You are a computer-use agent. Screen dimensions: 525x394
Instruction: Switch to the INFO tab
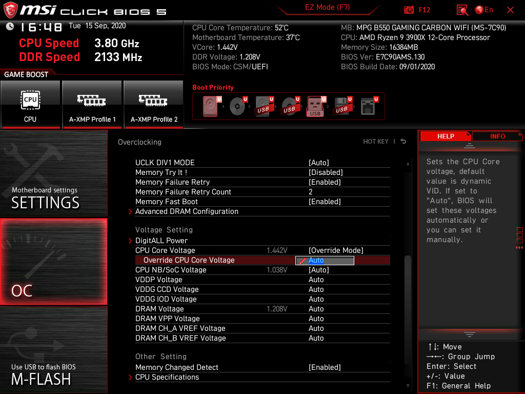(497, 136)
